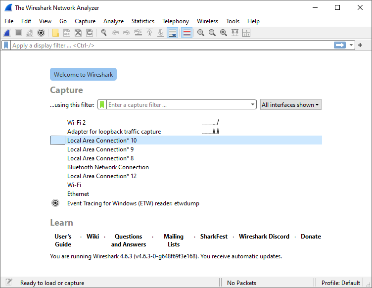This screenshot has width=372, height=288.
Task: Zoom out on packet text
Action: coord(212,33)
